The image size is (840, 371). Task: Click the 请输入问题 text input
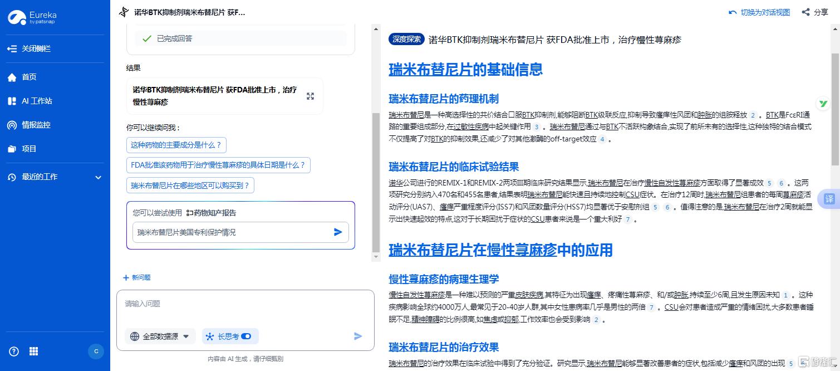[245, 304]
